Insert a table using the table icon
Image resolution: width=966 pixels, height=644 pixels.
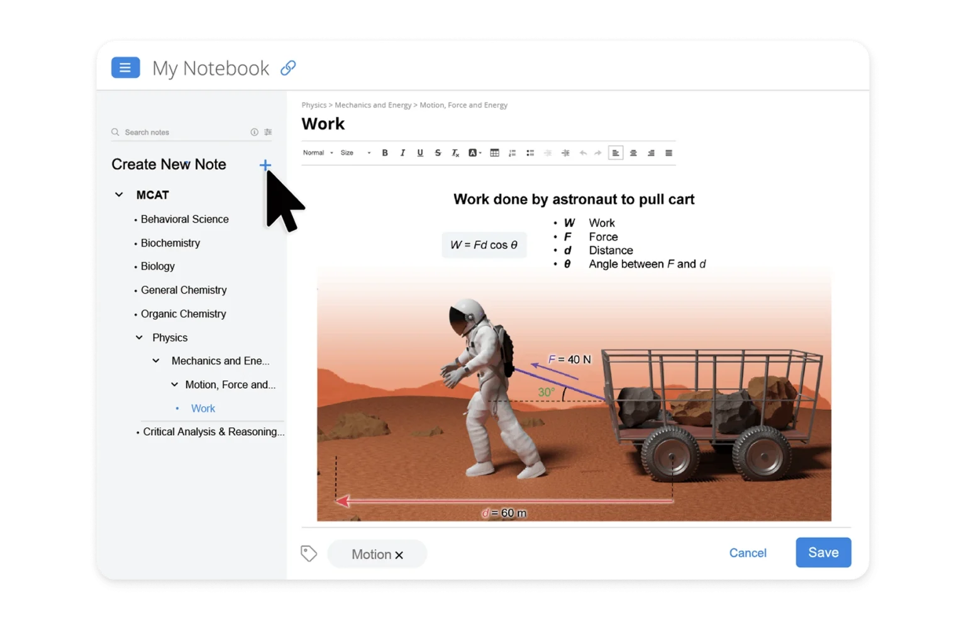click(494, 152)
